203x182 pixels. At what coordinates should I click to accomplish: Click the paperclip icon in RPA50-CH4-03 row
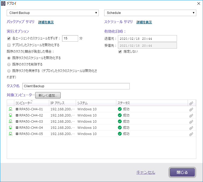(191, 122)
